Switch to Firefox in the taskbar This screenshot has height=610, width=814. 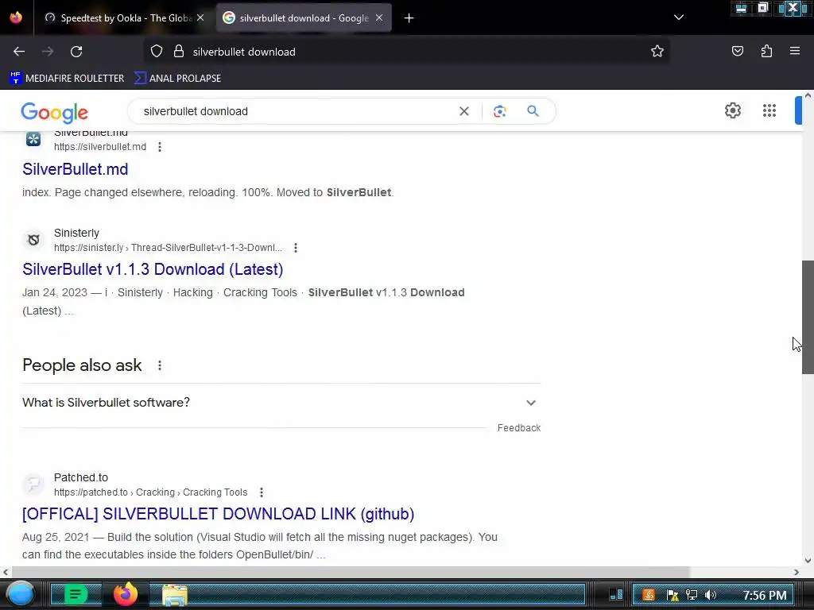click(x=126, y=595)
